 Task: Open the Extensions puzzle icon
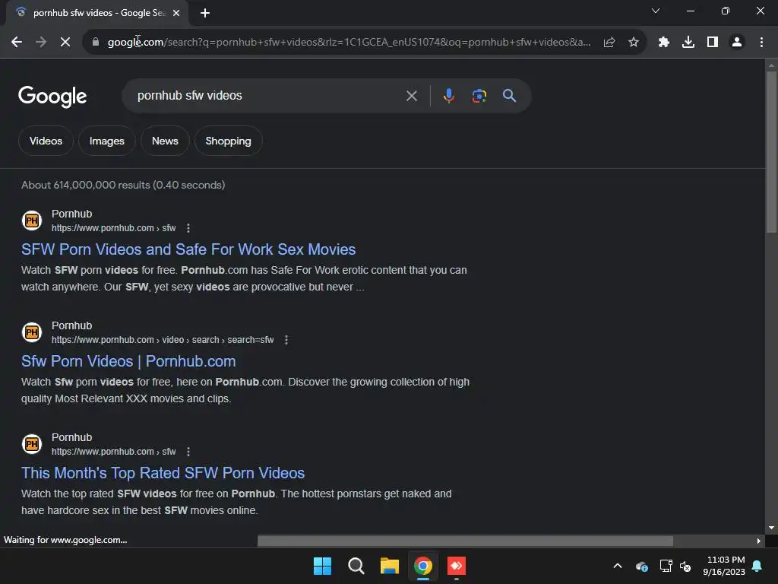click(x=664, y=43)
